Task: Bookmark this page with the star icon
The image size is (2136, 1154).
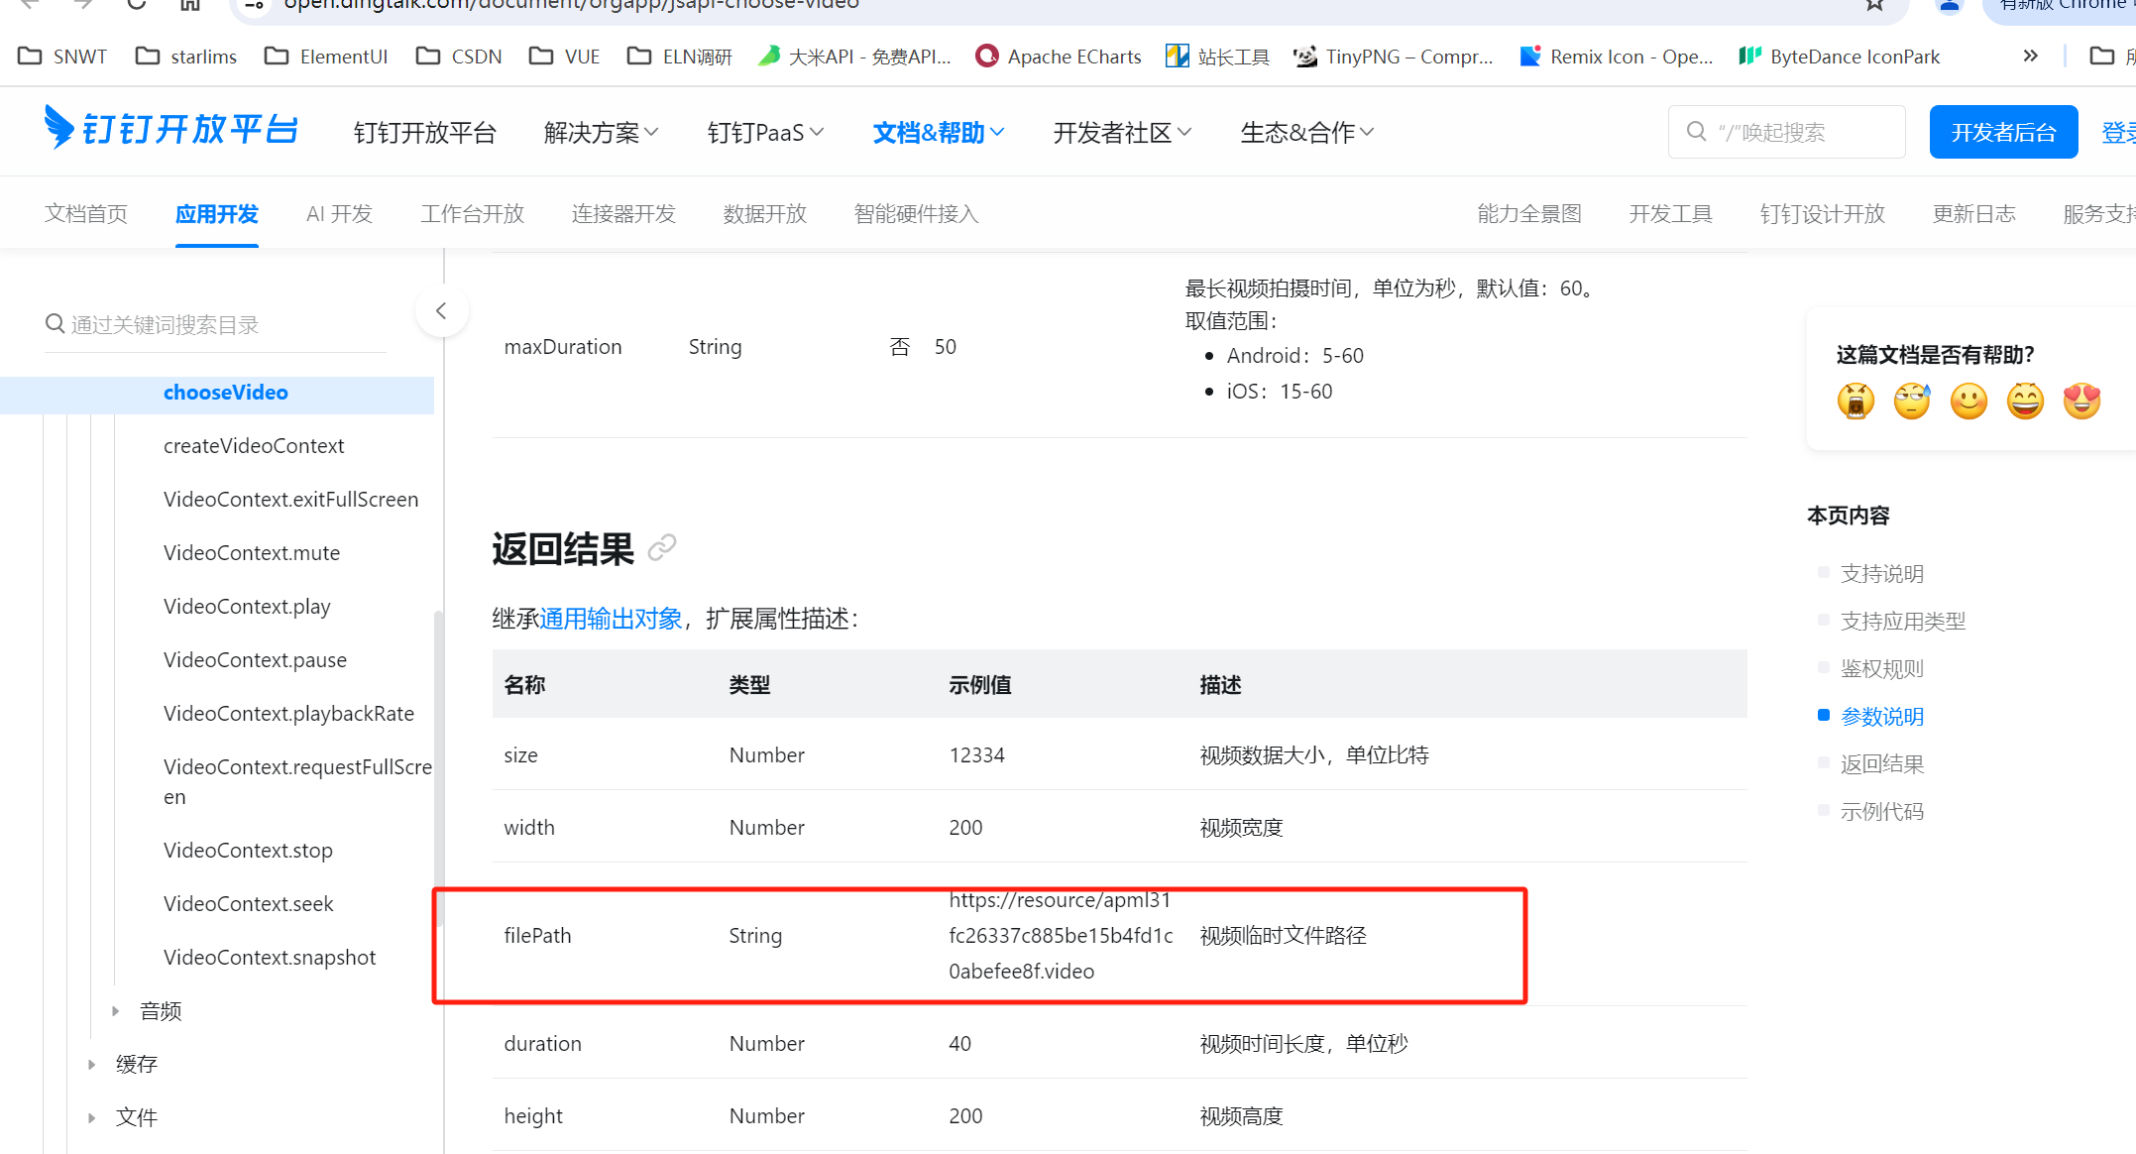Action: click(1874, 4)
